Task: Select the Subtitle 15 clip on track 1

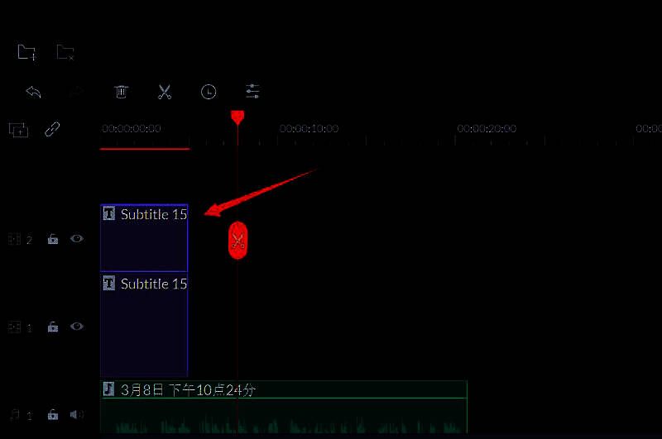Action: pos(144,331)
